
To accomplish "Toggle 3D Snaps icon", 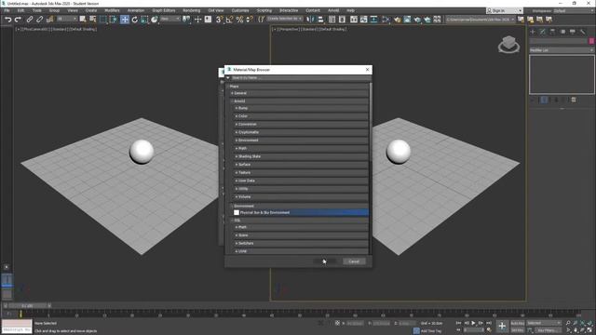I will point(220,20).
